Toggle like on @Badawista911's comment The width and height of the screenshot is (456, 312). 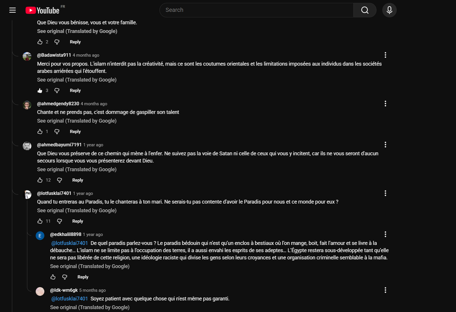pyautogui.click(x=40, y=91)
